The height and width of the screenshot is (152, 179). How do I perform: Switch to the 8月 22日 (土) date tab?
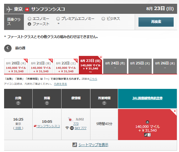66,66
